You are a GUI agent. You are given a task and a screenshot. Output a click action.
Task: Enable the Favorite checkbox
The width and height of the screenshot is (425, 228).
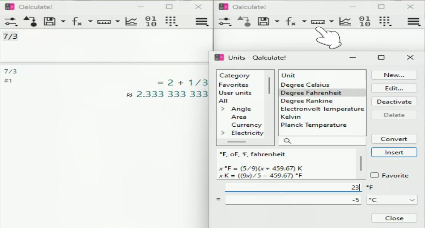pos(375,175)
